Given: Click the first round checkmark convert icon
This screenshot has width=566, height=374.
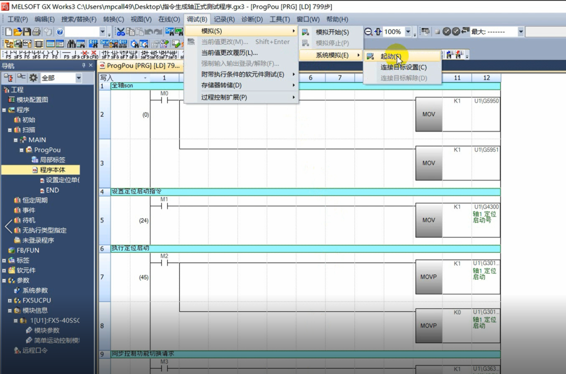Looking at the screenshot, I should (x=447, y=32).
